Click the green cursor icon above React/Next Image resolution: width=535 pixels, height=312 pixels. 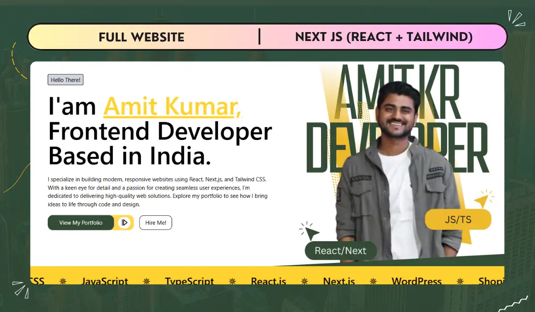click(x=309, y=231)
